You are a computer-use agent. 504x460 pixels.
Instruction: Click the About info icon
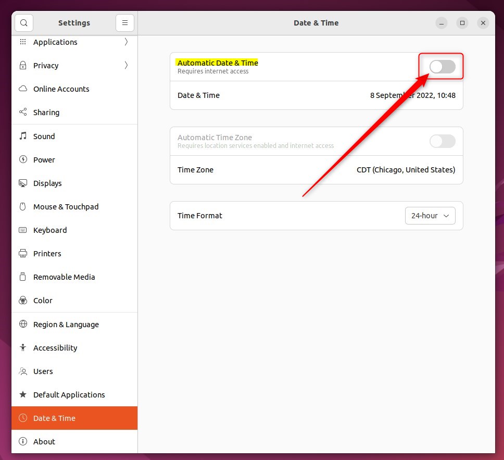tap(23, 441)
